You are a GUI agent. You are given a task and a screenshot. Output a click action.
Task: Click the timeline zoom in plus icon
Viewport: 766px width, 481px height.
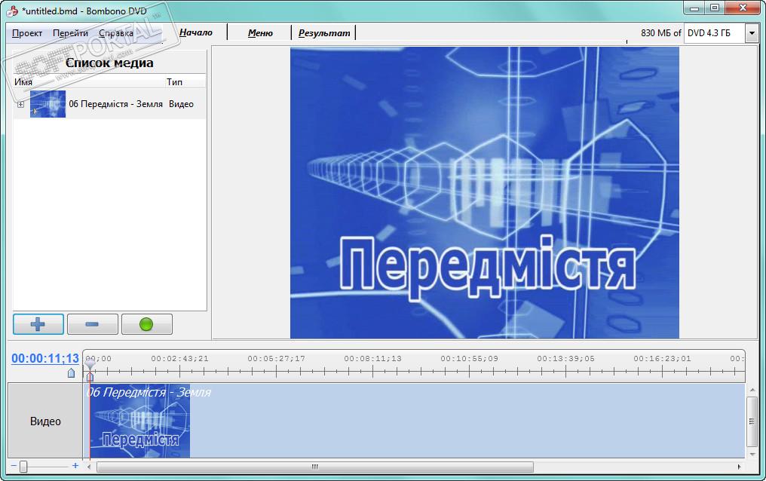tap(75, 466)
